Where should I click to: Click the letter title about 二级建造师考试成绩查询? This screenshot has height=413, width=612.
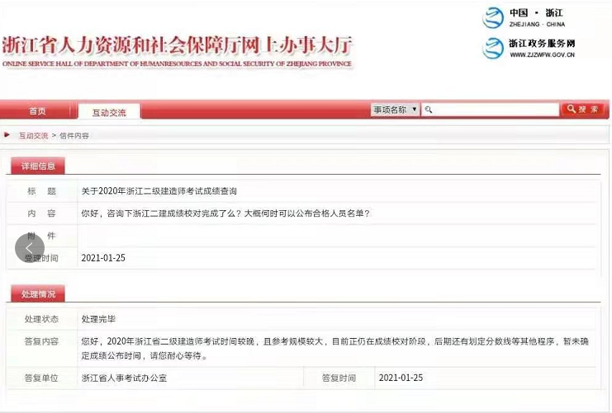point(159,190)
